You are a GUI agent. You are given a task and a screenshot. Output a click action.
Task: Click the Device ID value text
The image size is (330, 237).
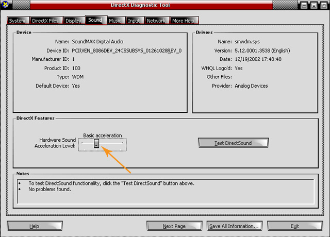click(126, 50)
